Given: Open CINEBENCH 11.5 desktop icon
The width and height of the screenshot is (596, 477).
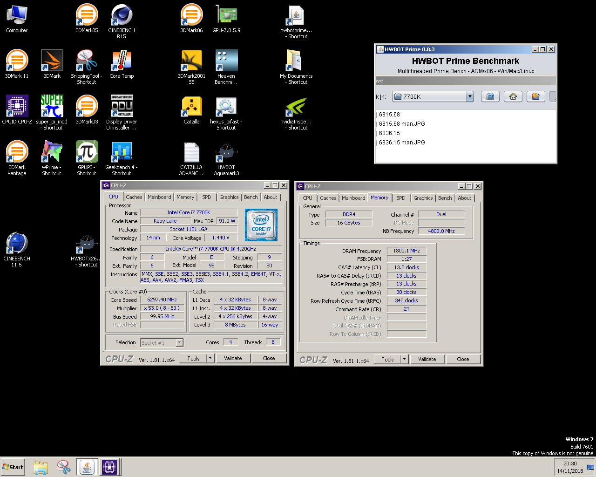Looking at the screenshot, I should click(x=17, y=250).
